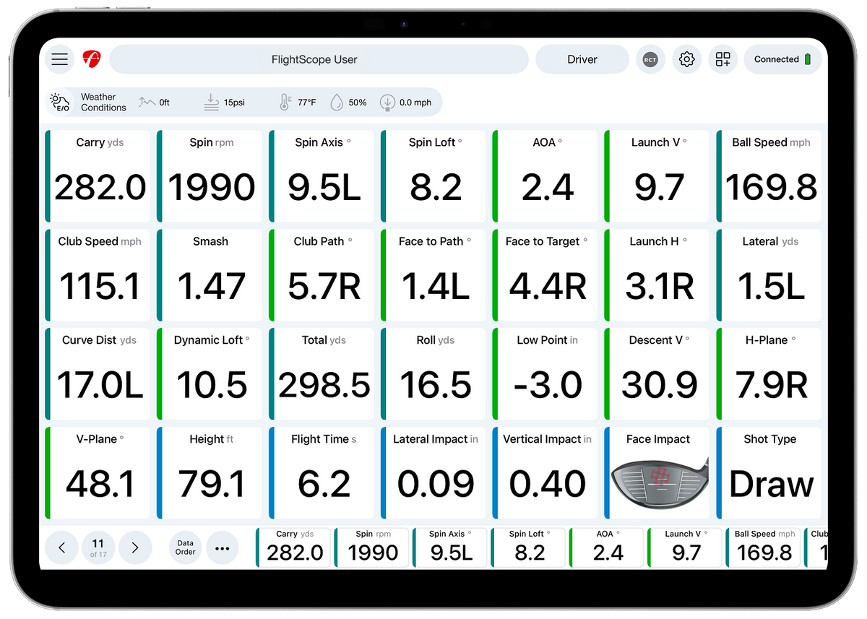Viewport: 867px width, 619px height.
Task: Select the Club Path 5.7R tile
Action: [322, 275]
